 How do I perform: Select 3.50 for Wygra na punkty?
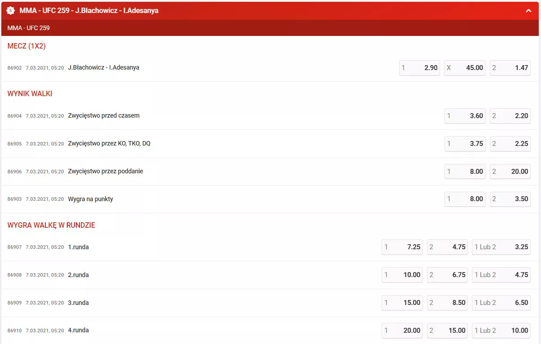point(510,199)
